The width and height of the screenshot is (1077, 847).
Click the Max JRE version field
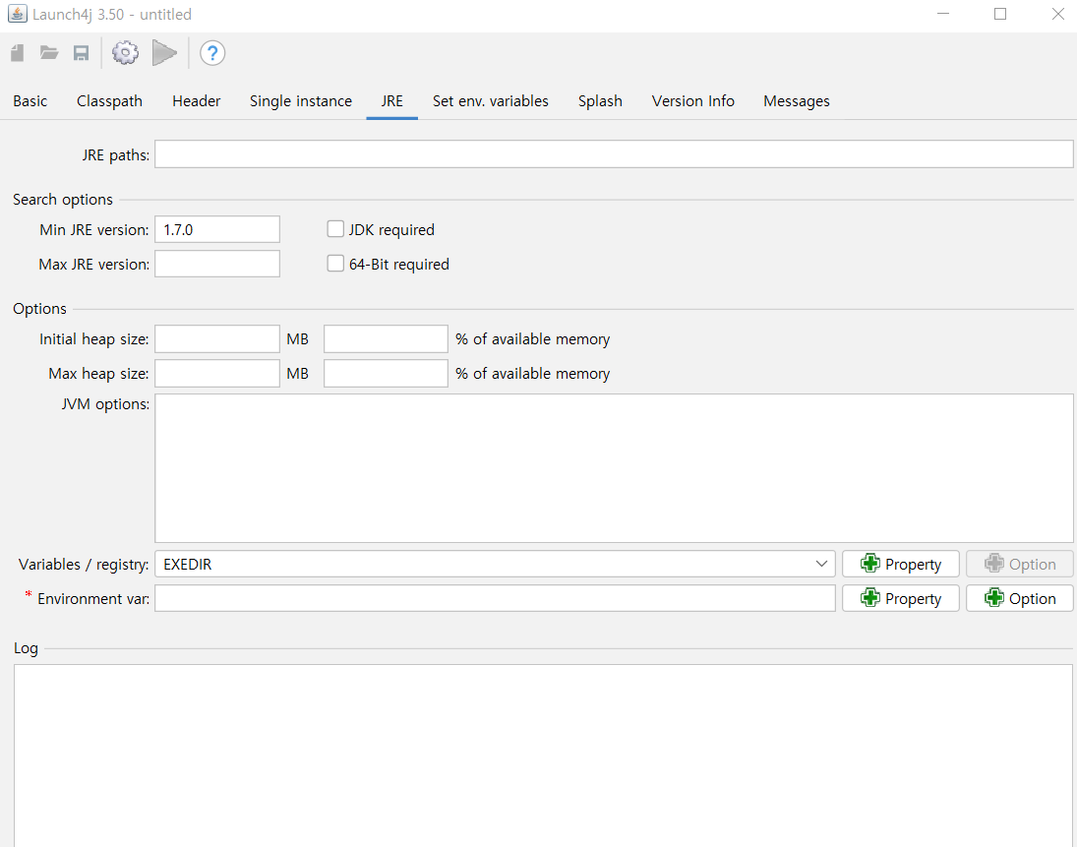(217, 264)
